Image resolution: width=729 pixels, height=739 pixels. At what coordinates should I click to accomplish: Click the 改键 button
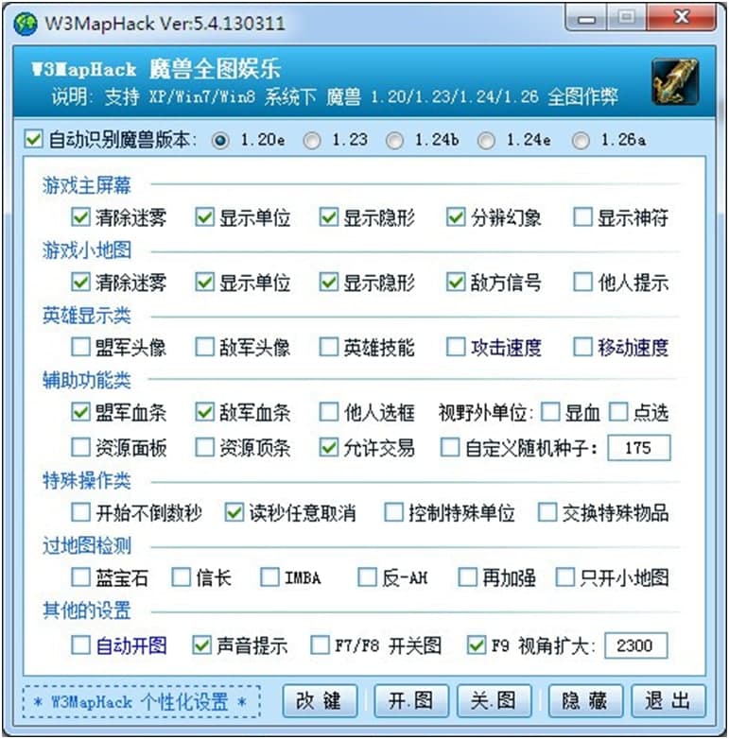(320, 701)
